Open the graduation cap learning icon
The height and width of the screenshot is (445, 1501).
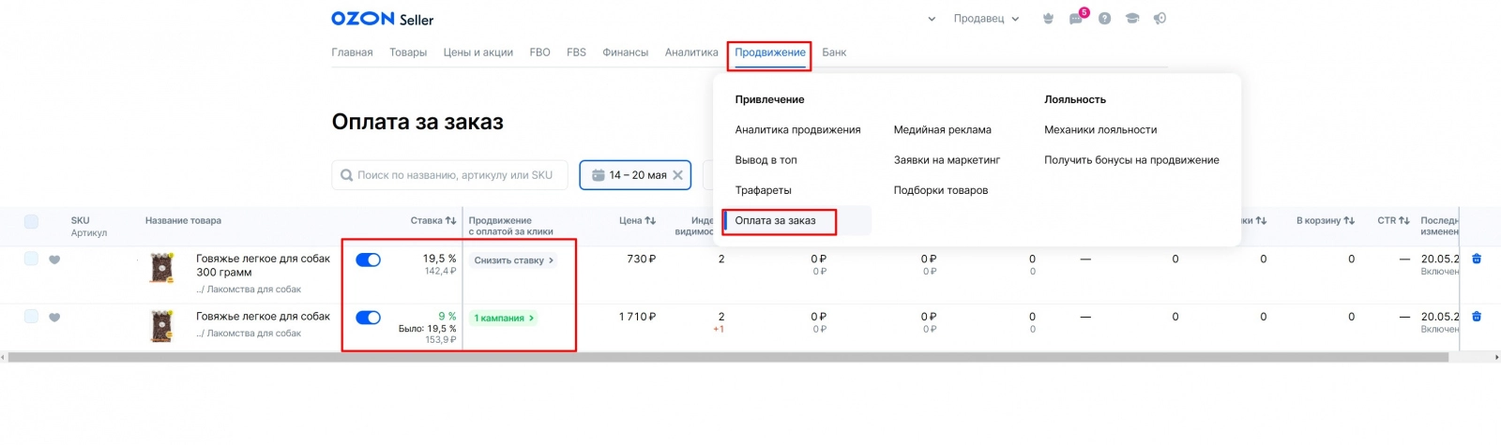pyautogui.click(x=1132, y=18)
